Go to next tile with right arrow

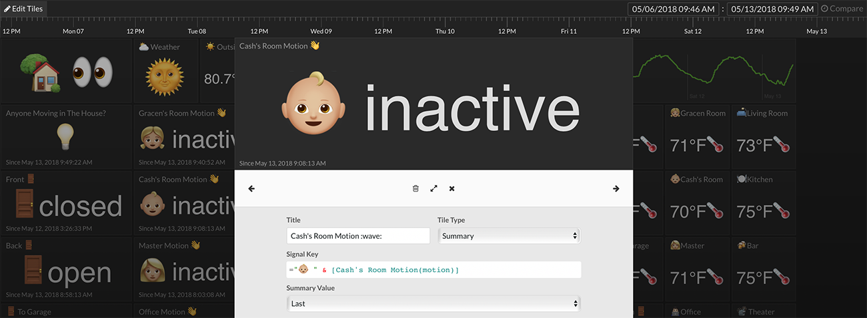(616, 189)
